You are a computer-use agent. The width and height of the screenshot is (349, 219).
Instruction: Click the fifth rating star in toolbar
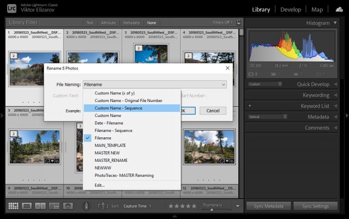pyautogui.click(x=194, y=206)
